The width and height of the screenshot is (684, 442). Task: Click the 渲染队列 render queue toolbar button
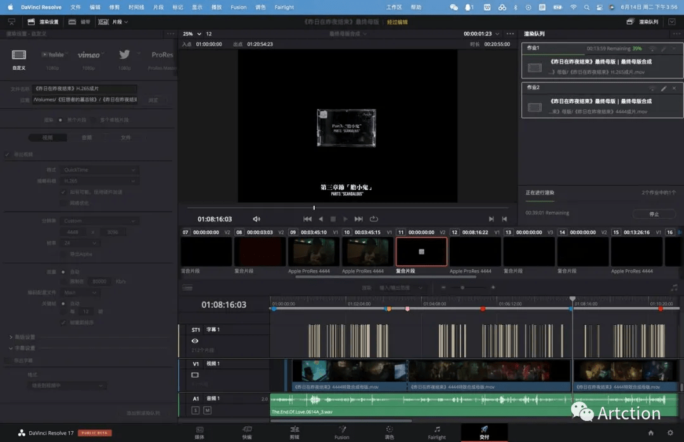[x=643, y=22]
